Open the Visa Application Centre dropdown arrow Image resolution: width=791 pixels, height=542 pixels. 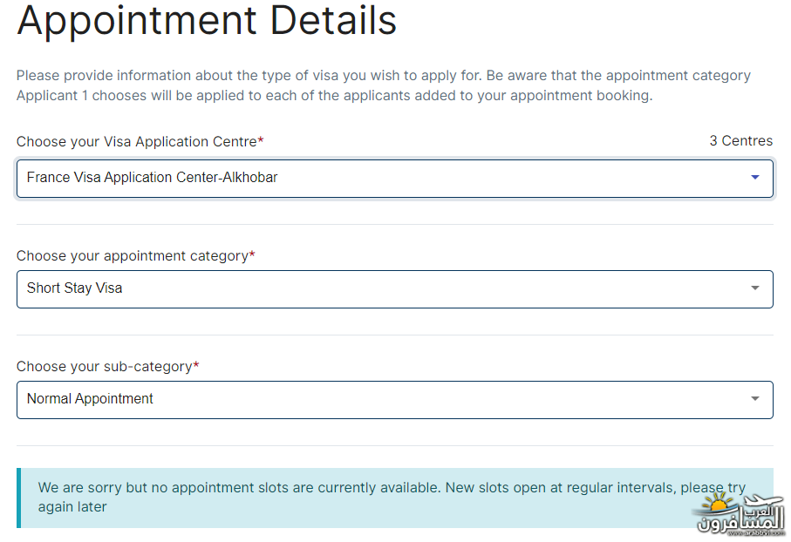tap(754, 178)
